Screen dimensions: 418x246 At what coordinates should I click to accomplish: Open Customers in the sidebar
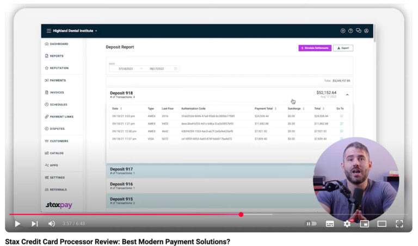click(x=57, y=141)
